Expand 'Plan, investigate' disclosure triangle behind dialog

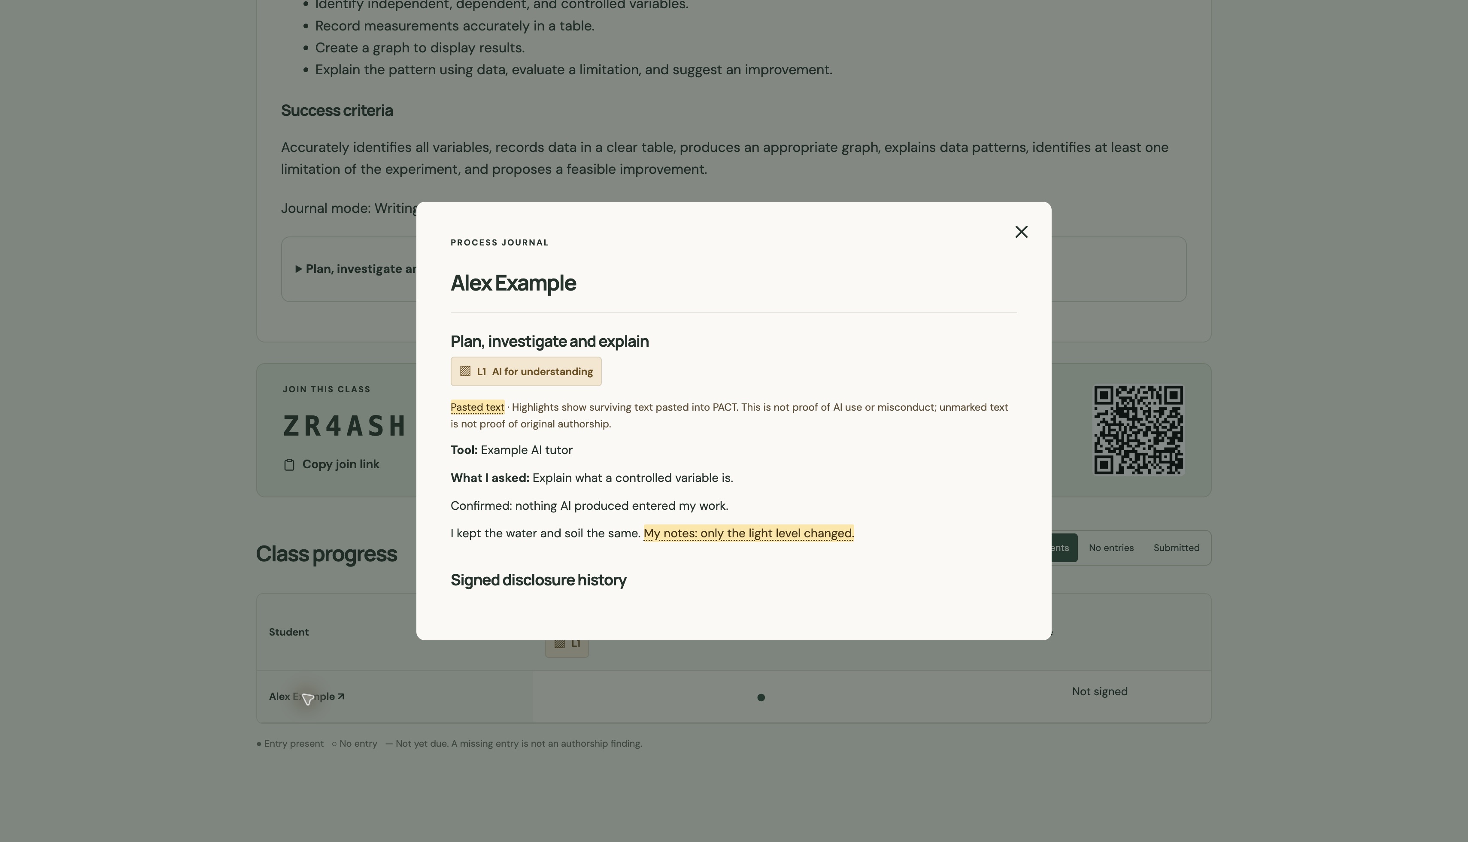click(x=298, y=269)
